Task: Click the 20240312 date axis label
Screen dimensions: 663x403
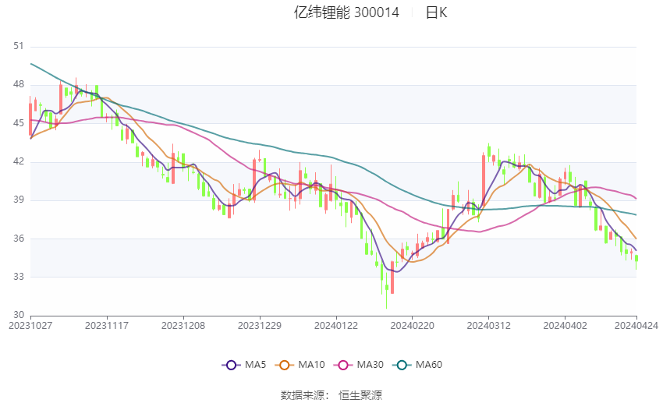Action: (489, 326)
